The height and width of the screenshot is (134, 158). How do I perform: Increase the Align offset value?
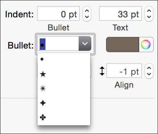(x=149, y=68)
